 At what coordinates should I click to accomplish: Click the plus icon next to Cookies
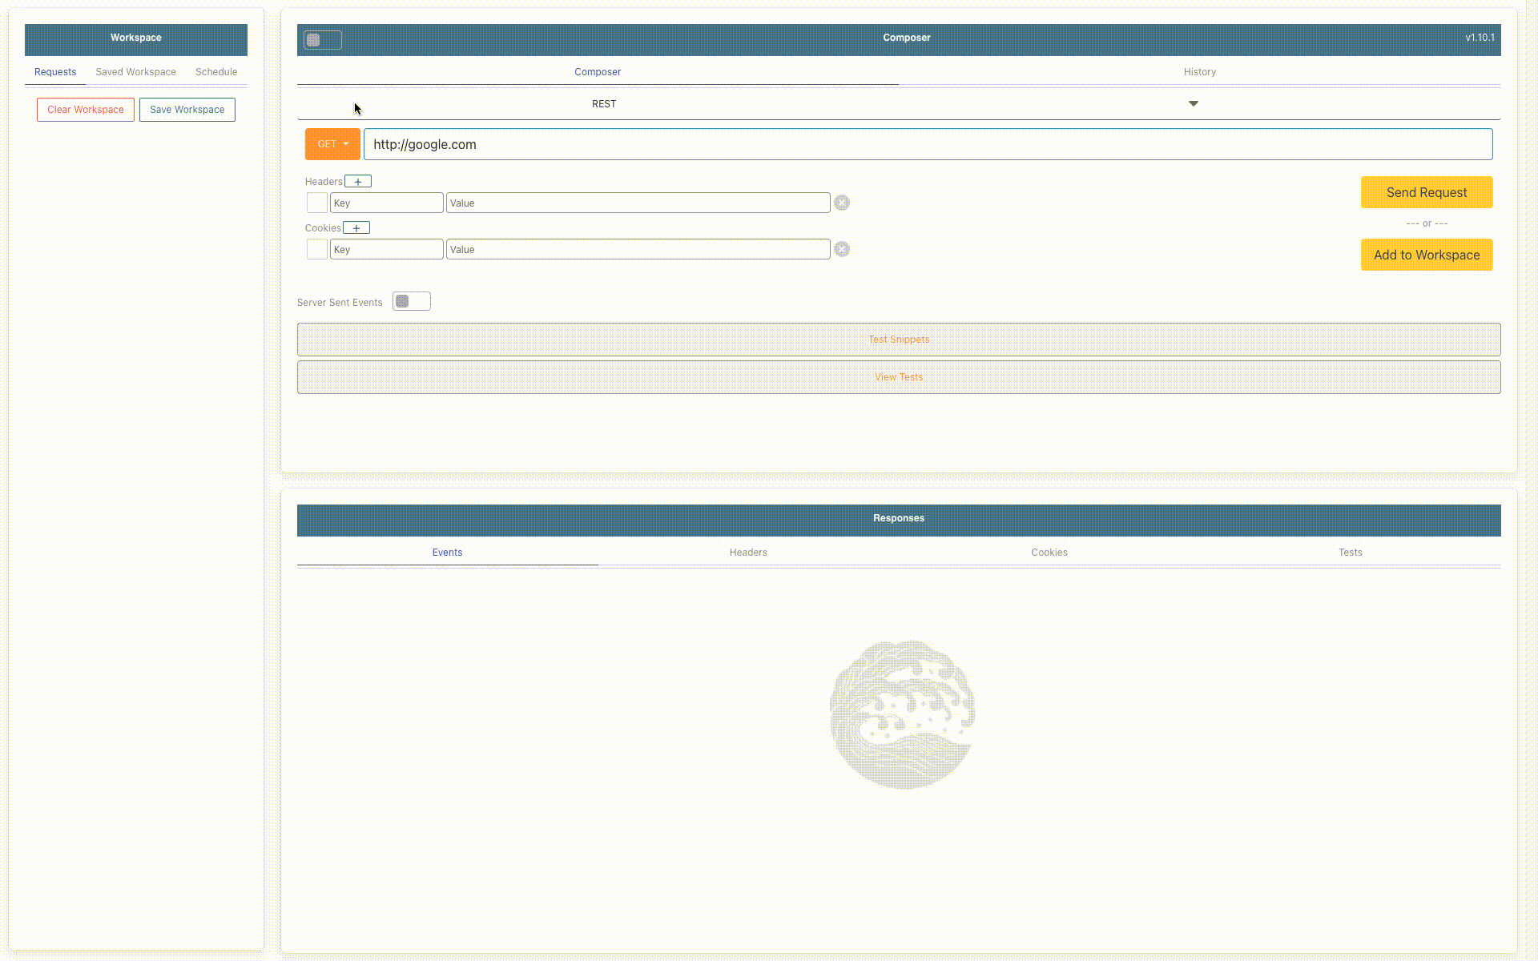356,228
